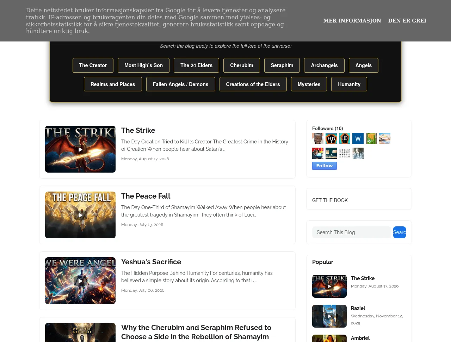Screen dimensions: 451x342
Task: Open Realms and Places category
Action: tap(113, 84)
